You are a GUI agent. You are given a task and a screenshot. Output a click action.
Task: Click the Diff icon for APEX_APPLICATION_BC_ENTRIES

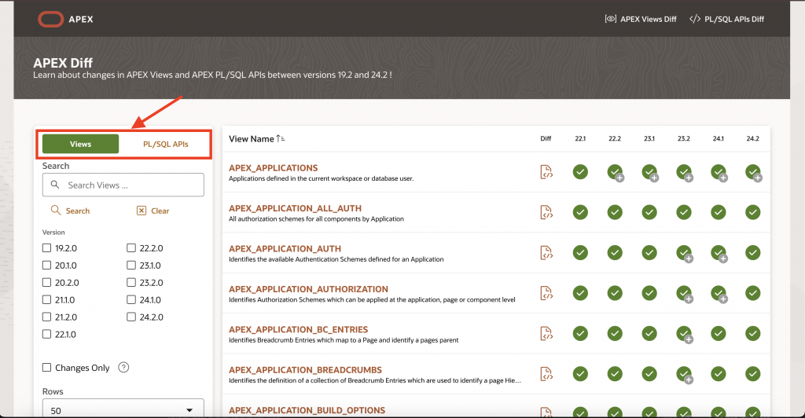[546, 333]
